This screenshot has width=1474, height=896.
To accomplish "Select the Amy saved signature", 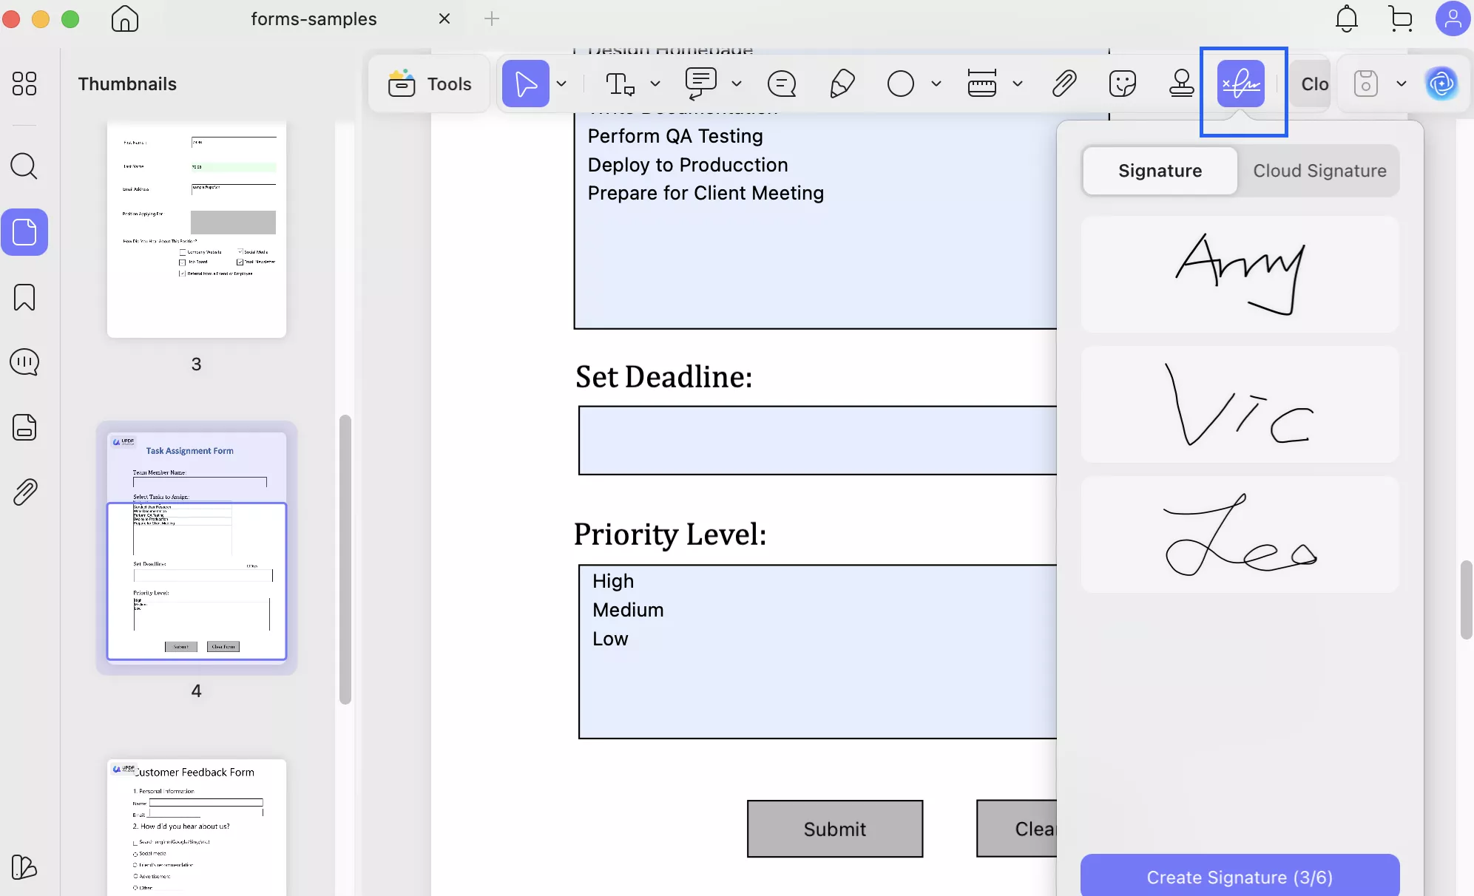I will [1240, 274].
